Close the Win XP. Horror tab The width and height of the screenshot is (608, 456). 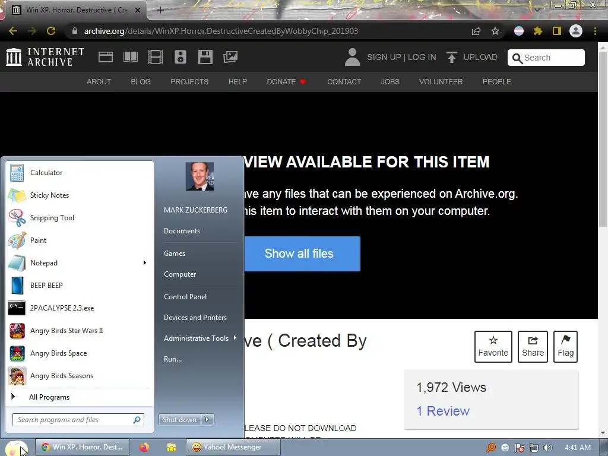pos(138,11)
